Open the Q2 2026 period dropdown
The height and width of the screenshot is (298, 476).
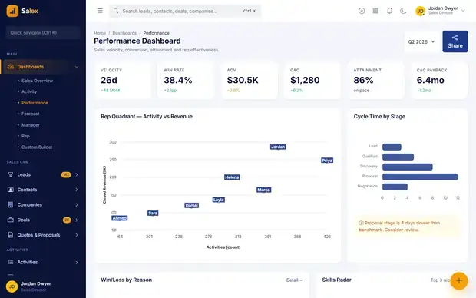(421, 41)
